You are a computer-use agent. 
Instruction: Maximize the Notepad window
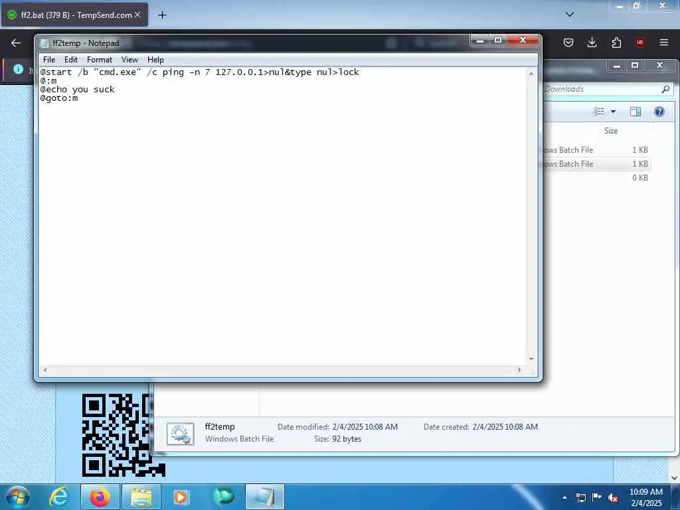[x=498, y=41]
